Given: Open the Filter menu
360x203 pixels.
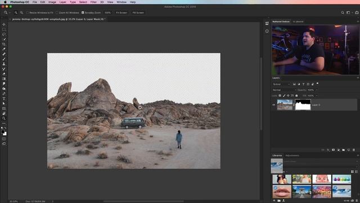Looking at the screenshot, I should pyautogui.click(x=93, y=2).
